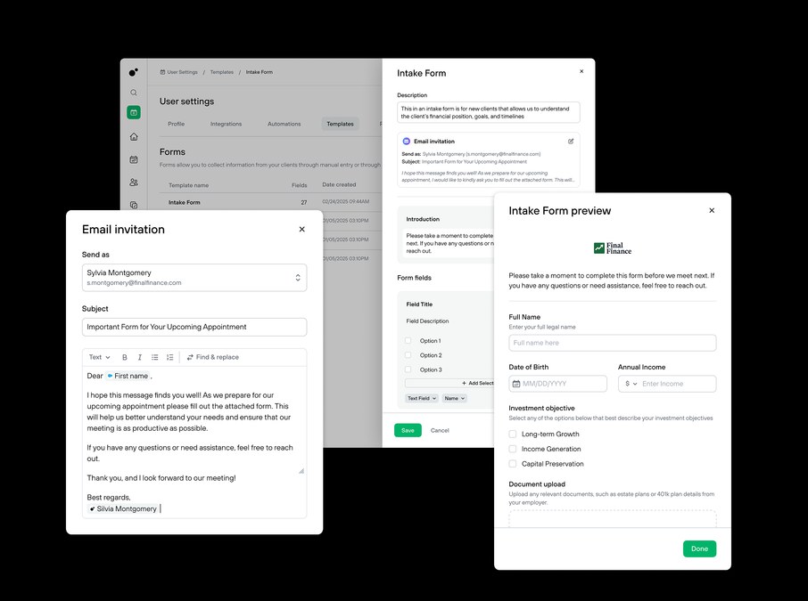Click the green Save button
This screenshot has width=808, height=601.
click(x=408, y=430)
